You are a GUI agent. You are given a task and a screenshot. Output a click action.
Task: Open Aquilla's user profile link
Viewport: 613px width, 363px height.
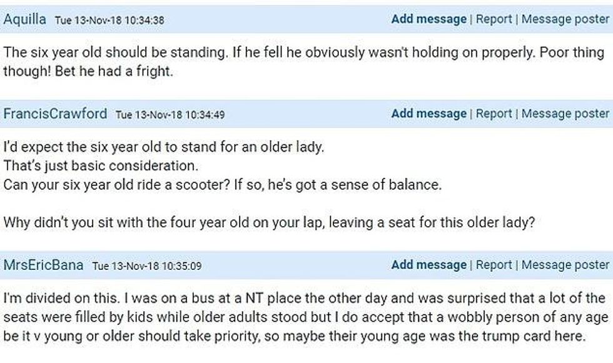(24, 19)
